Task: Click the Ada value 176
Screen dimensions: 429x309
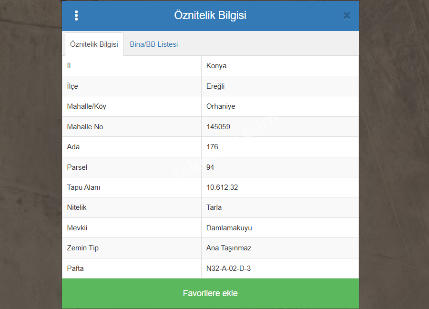Action: pyautogui.click(x=212, y=147)
